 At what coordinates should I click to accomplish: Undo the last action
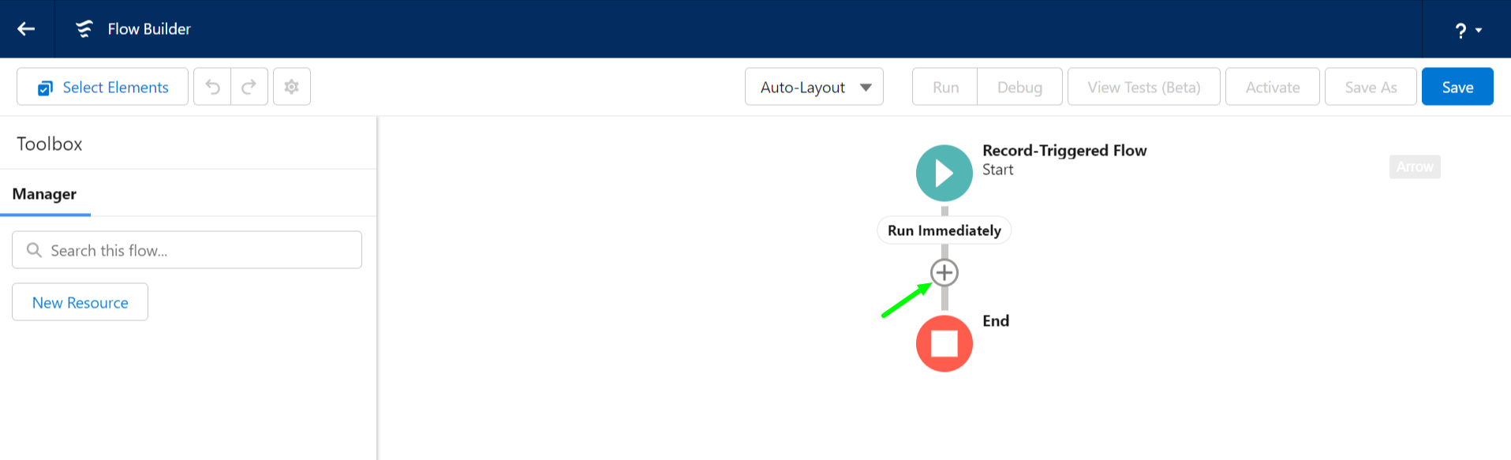pyautogui.click(x=212, y=87)
